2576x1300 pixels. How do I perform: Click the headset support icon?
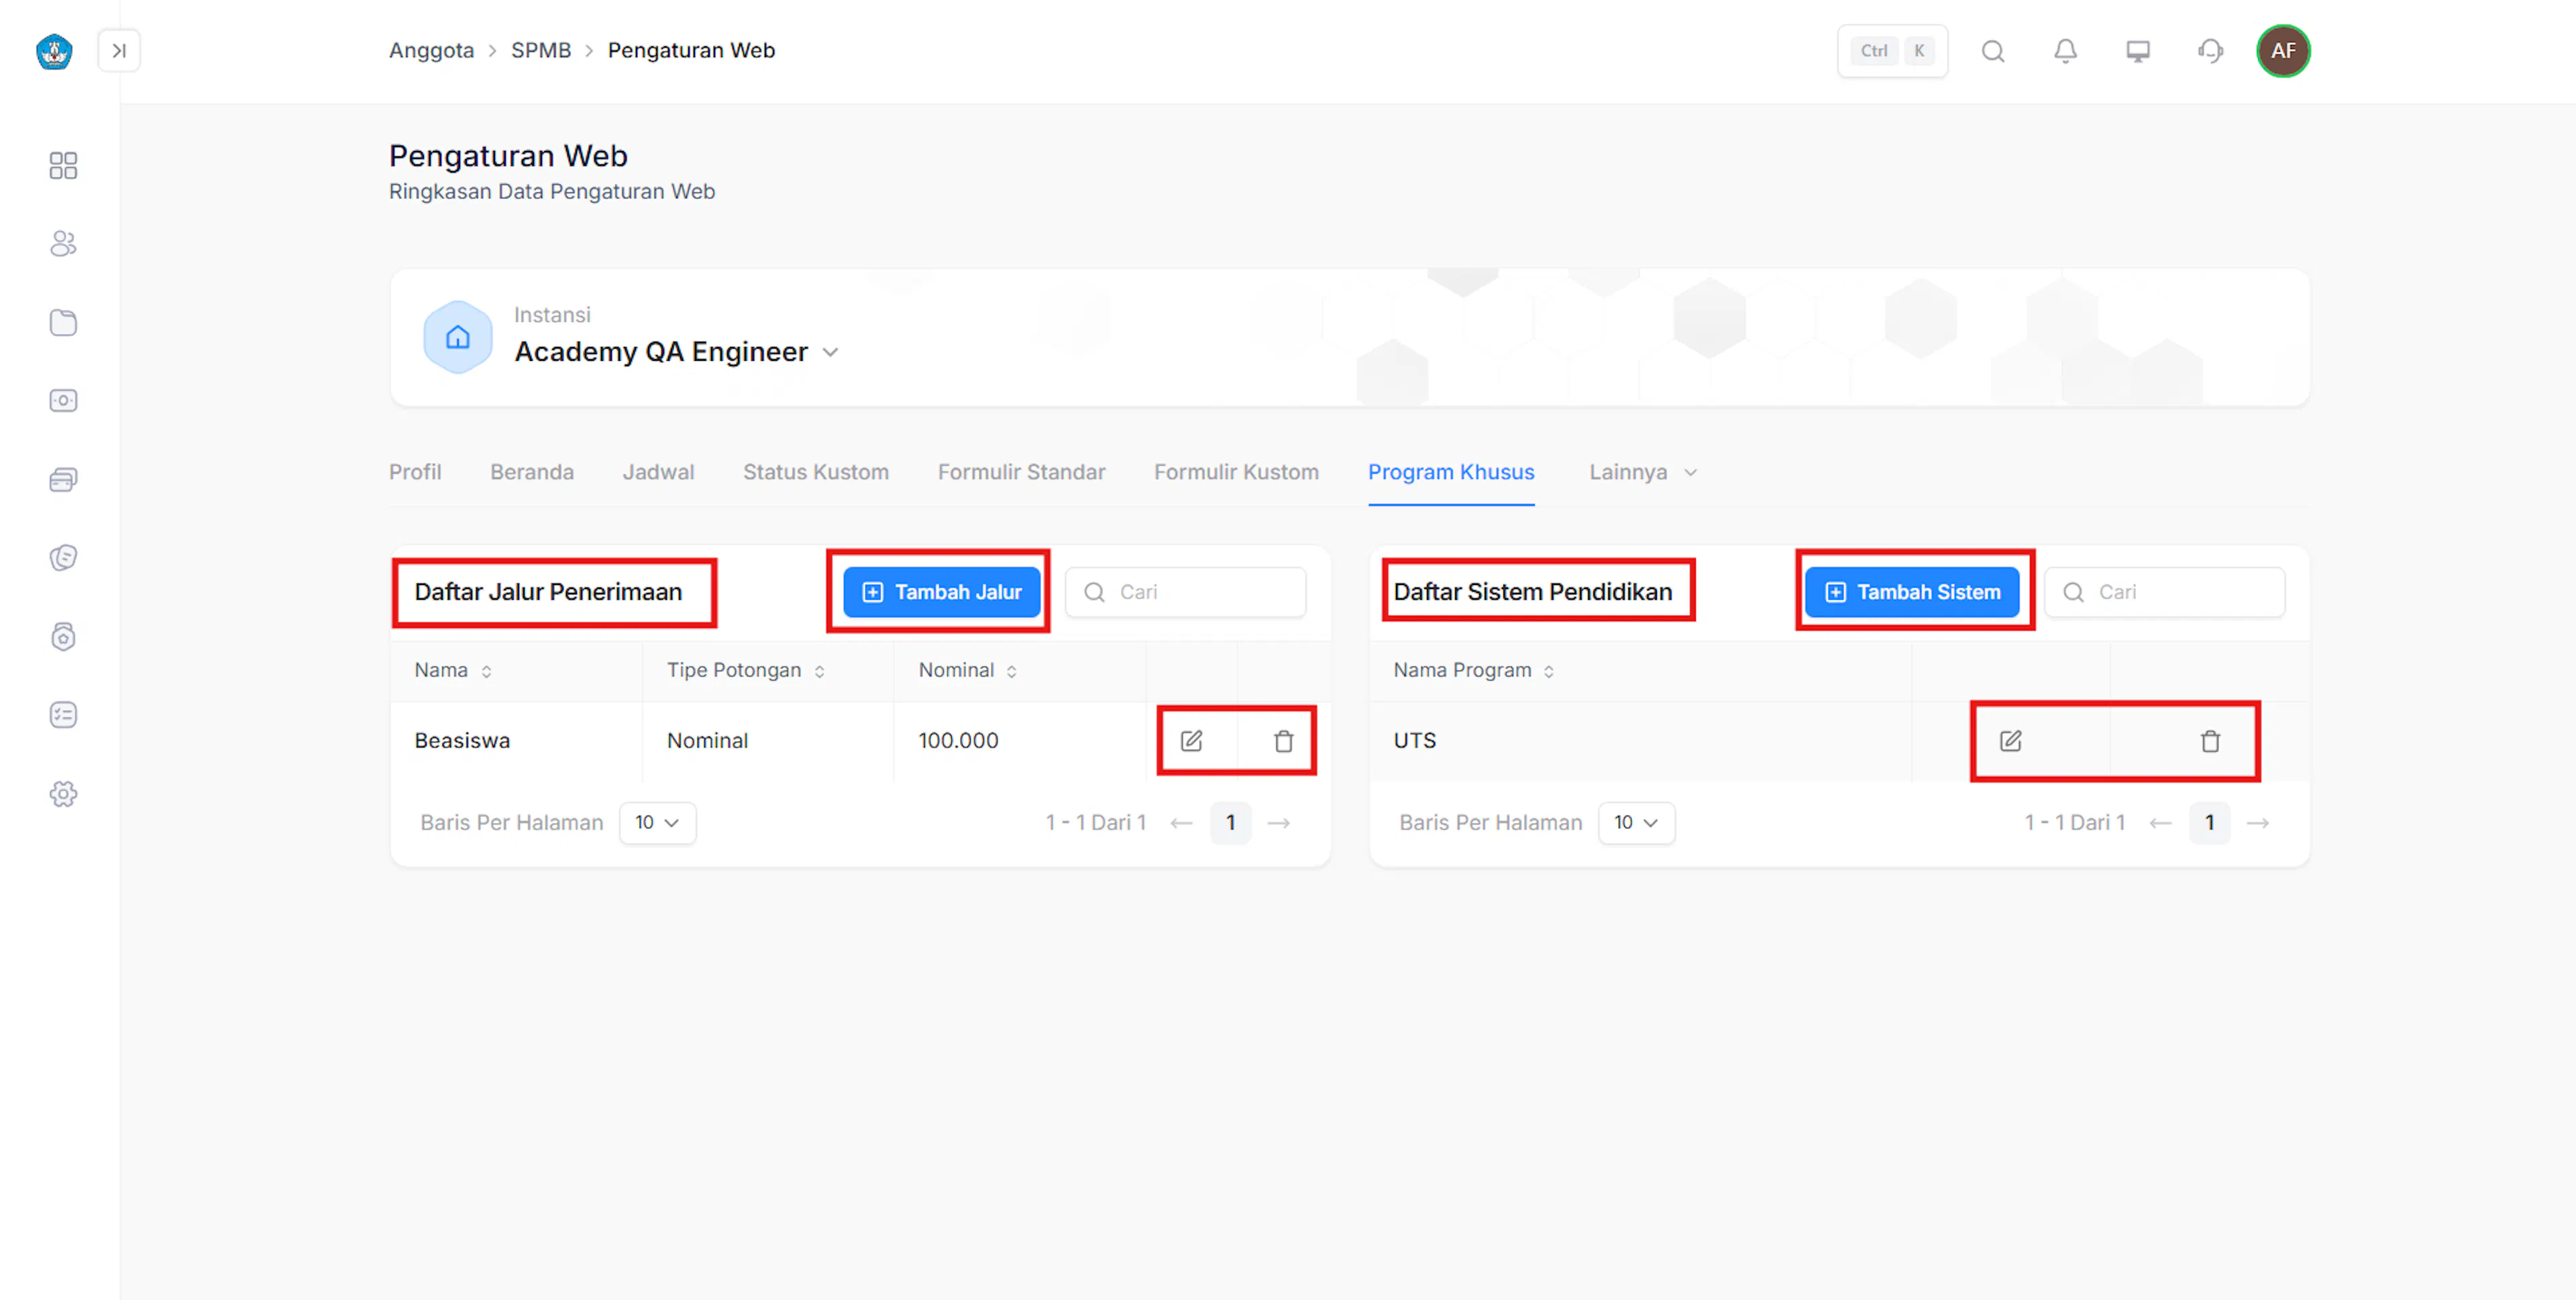pyautogui.click(x=2211, y=51)
